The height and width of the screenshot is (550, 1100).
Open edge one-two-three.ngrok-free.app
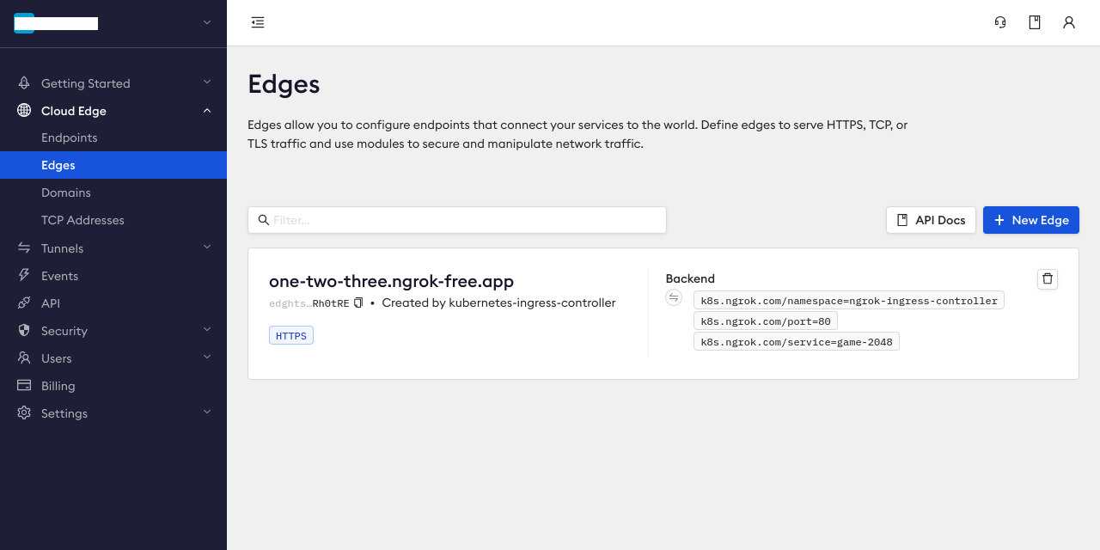pos(391,281)
